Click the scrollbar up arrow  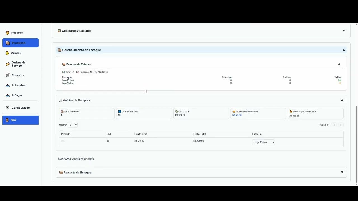click(x=356, y=24)
